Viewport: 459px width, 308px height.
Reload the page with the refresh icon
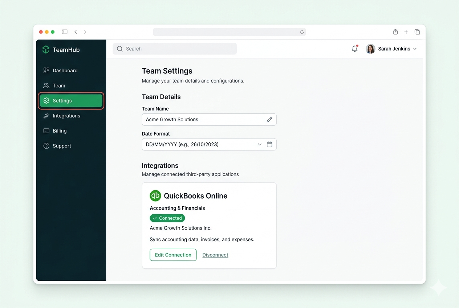click(x=302, y=32)
